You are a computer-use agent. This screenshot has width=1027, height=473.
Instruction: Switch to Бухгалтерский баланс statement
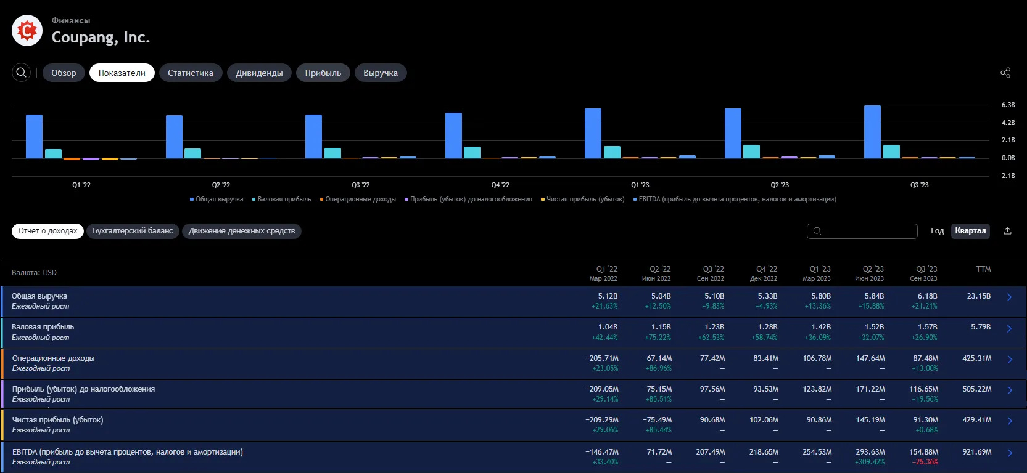(133, 231)
